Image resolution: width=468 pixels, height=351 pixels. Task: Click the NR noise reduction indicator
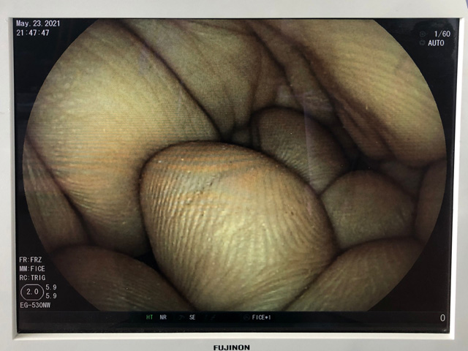pos(163,317)
